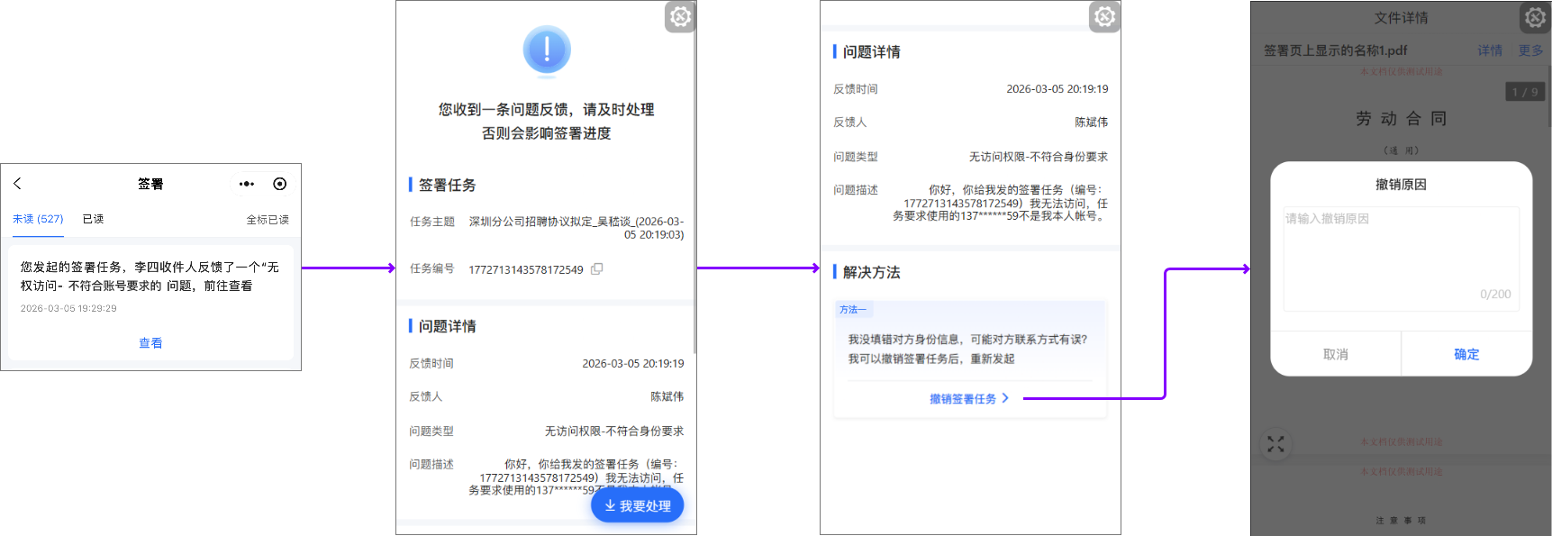Click the circular target icon in the 签署 header
Viewport: 1552px width, 536px height.
(x=280, y=184)
